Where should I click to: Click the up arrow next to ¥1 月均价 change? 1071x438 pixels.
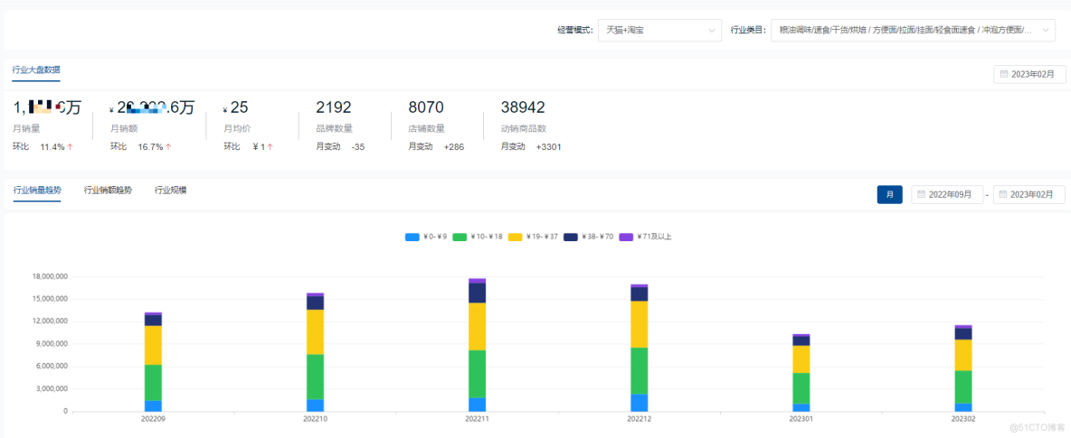coord(270,146)
